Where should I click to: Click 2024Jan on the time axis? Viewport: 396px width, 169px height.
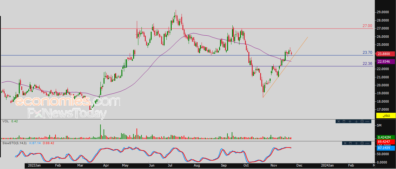[x=327, y=165]
